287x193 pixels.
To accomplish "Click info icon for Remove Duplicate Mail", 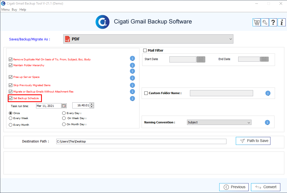I will pyautogui.click(x=132, y=58).
